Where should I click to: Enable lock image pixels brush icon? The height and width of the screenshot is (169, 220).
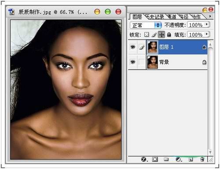point(154,35)
